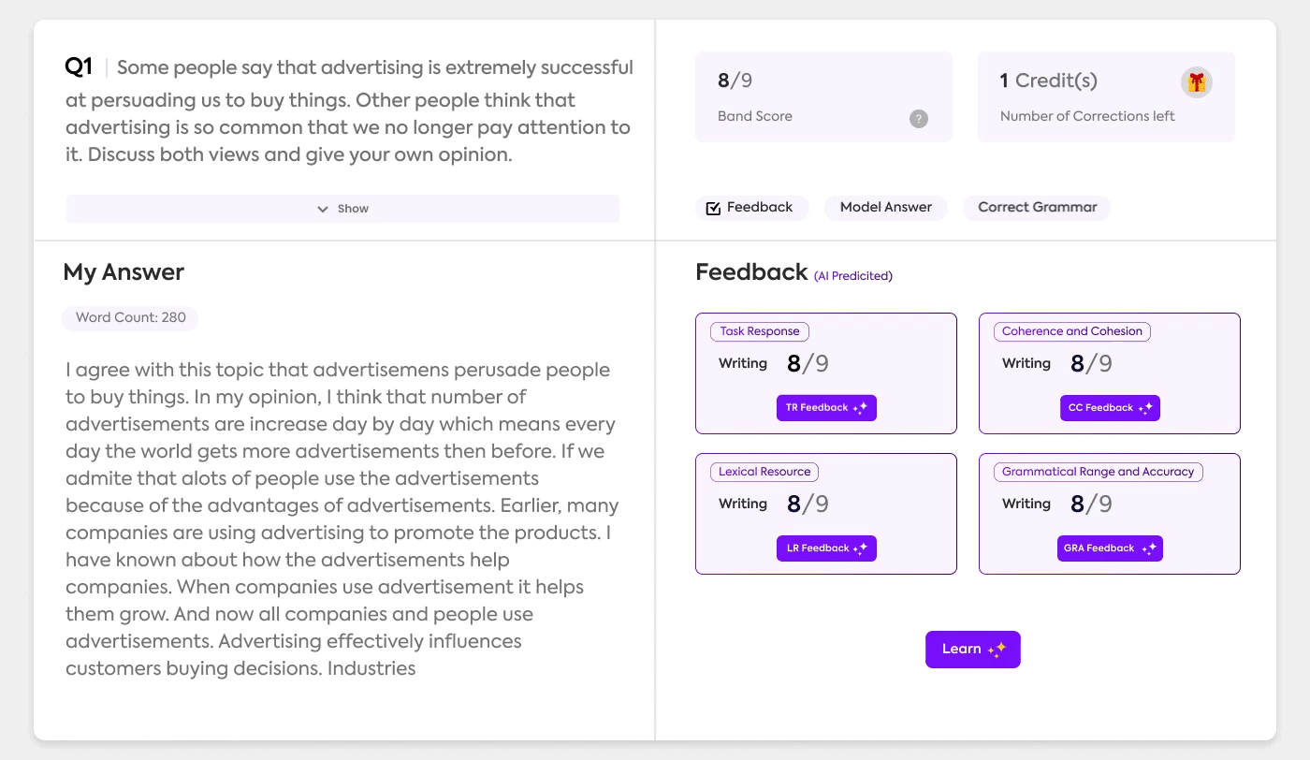Select the Feedback tab
This screenshot has height=760, width=1310.
[749, 207]
